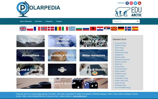Screen dimensions: 158x99
Task: Open the Black hole term
Action: pyautogui.click(x=118, y=64)
